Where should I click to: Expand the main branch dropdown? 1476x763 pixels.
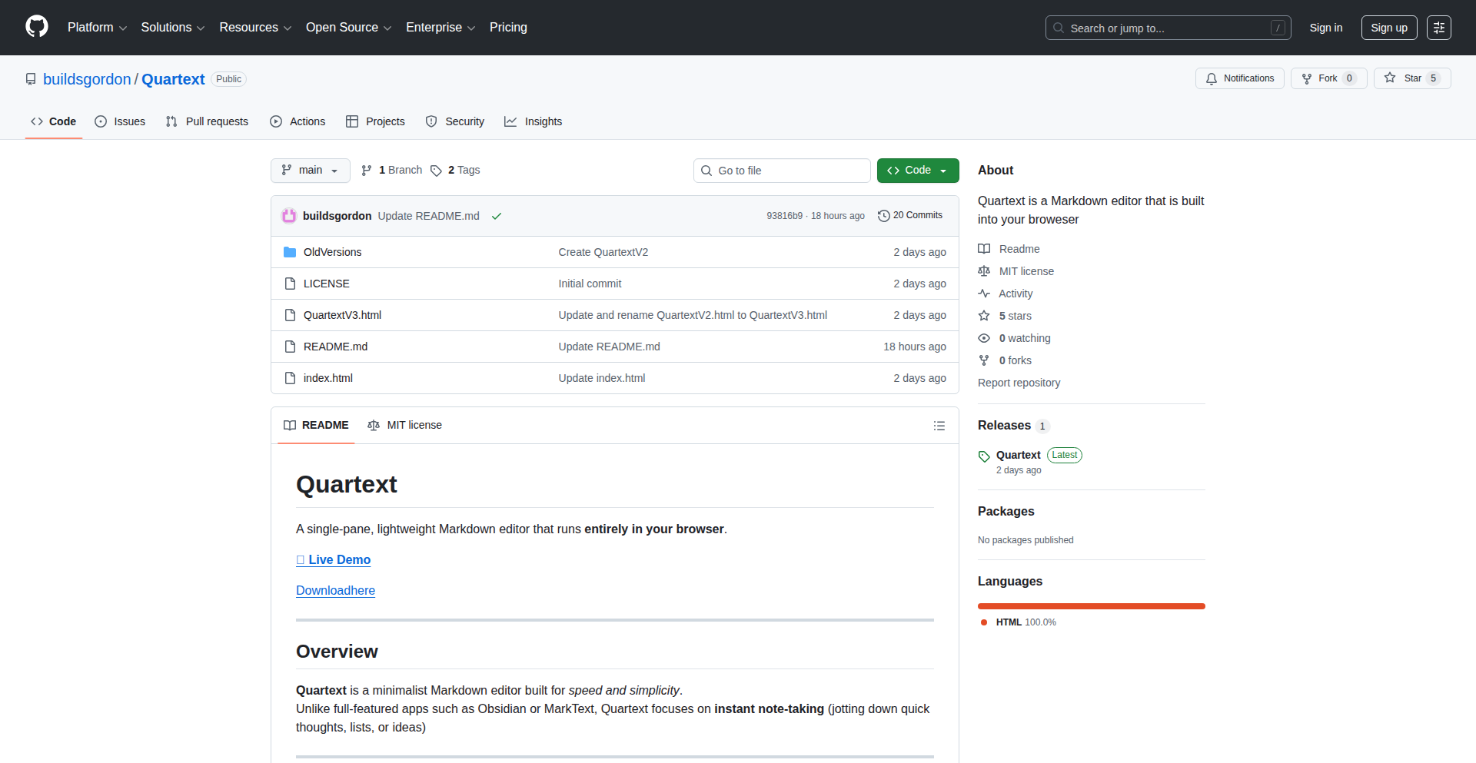(310, 171)
